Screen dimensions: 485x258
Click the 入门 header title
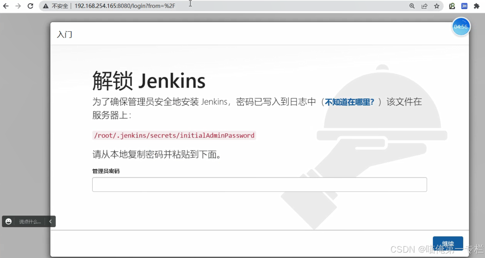65,34
